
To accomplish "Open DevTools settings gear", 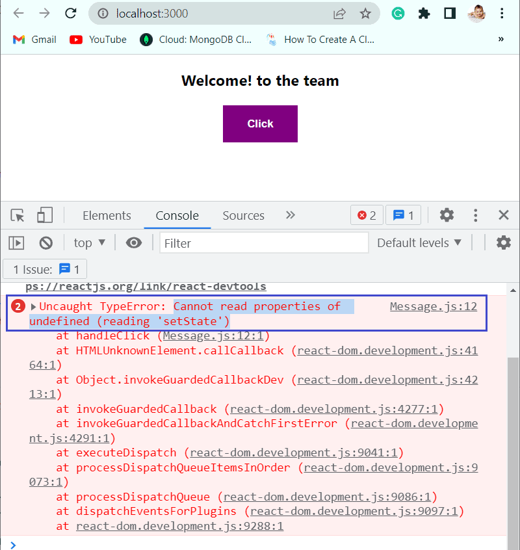I will click(447, 215).
